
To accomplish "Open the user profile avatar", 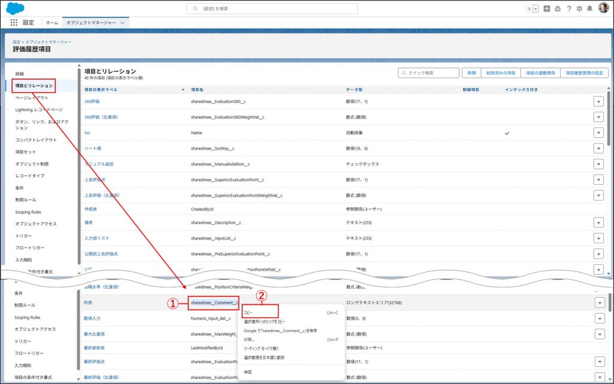I will point(603,8).
